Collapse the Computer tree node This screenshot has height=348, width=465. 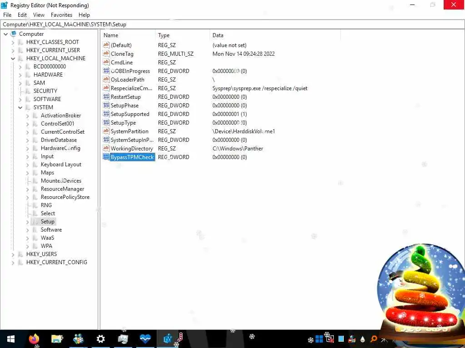tap(5, 34)
